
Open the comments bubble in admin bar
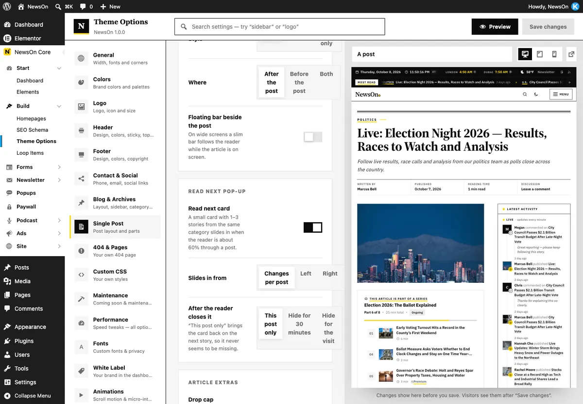(x=83, y=7)
